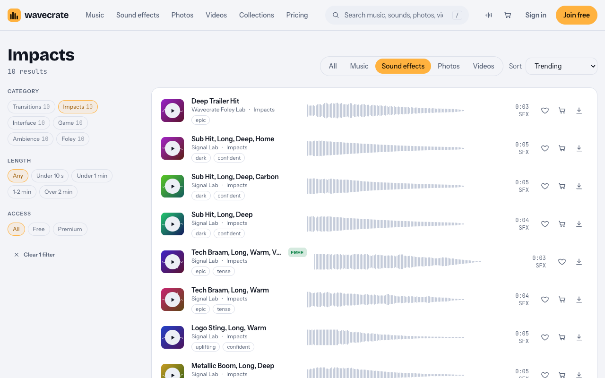Favorite the free Tech Braam track
This screenshot has width=605, height=378.
562,262
